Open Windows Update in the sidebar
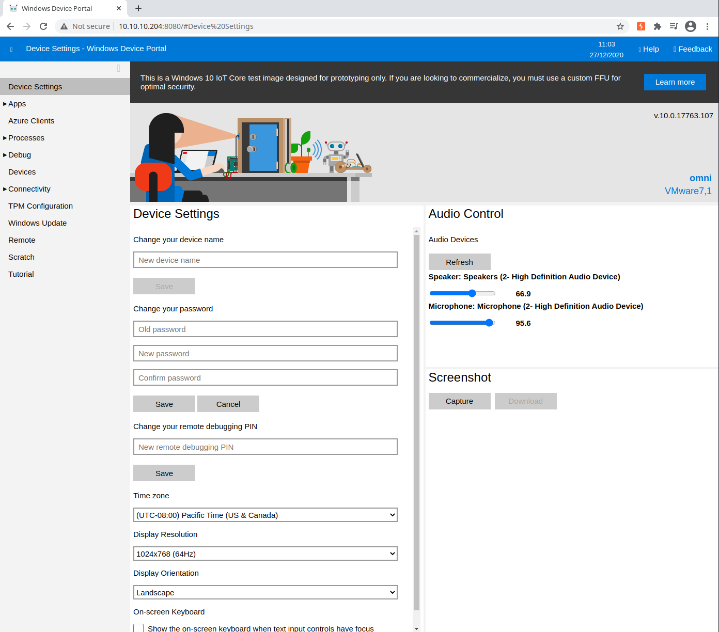Screen dimensions: 719x632 click(37, 223)
